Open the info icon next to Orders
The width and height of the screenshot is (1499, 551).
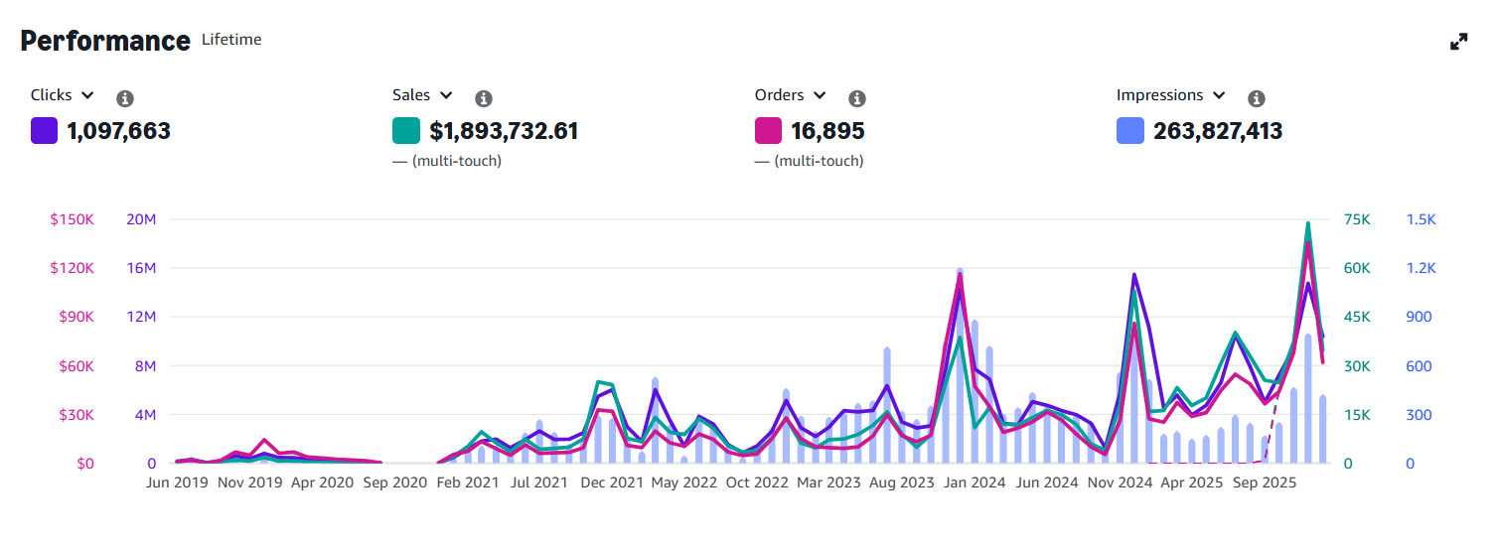click(857, 98)
